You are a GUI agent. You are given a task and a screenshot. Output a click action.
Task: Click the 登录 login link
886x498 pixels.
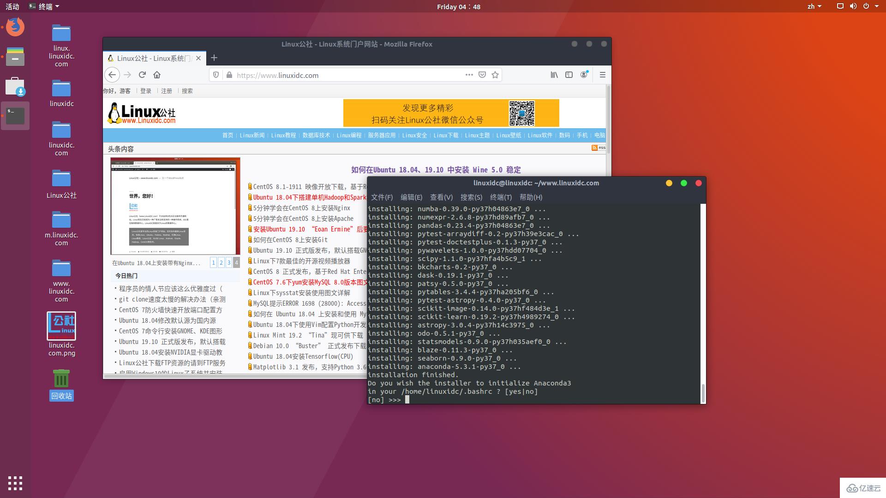pyautogui.click(x=146, y=91)
